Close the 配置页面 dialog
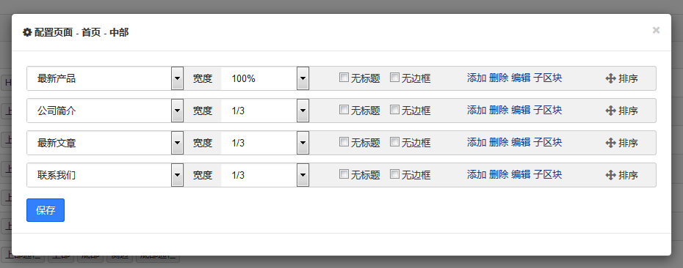Image resolution: width=683 pixels, height=268 pixels. pyautogui.click(x=656, y=31)
